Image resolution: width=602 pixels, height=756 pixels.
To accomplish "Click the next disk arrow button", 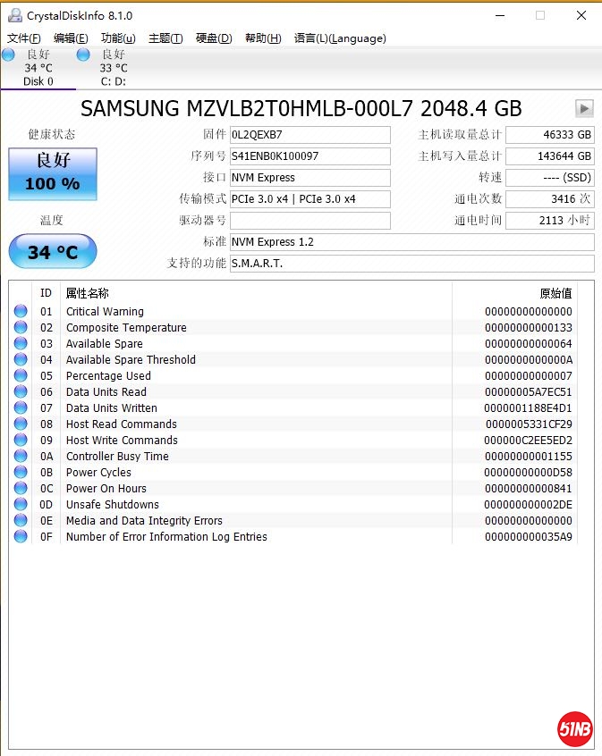I will pos(584,108).
